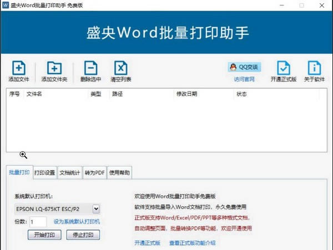Sort the list by 文件名 column header

pyautogui.click(x=34, y=94)
